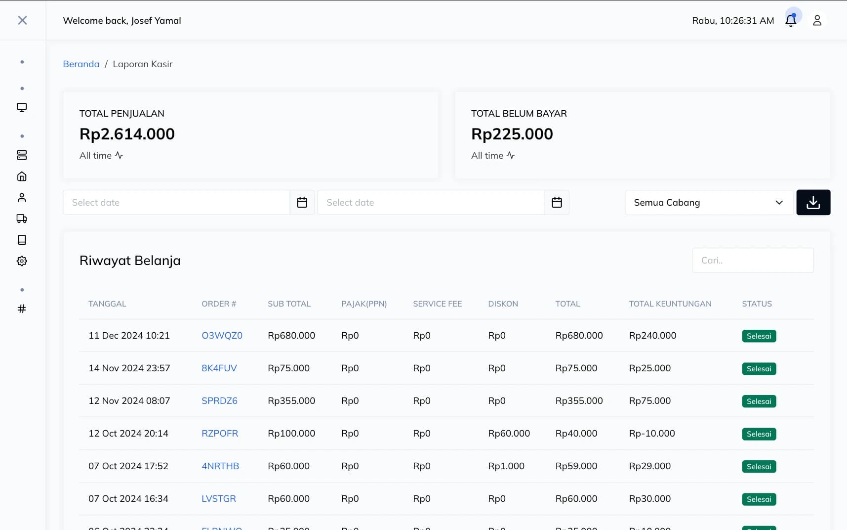Click the first Select date input

(x=176, y=202)
